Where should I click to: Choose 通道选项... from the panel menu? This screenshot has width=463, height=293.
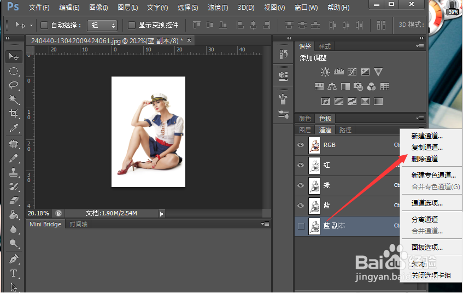(x=427, y=203)
